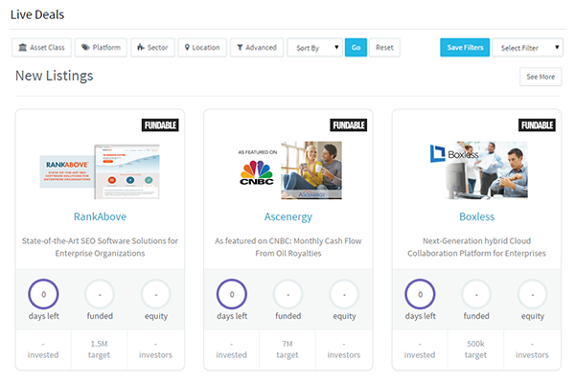The width and height of the screenshot is (575, 383).
Task: Click RankAbove days left circle
Action: tap(43, 294)
